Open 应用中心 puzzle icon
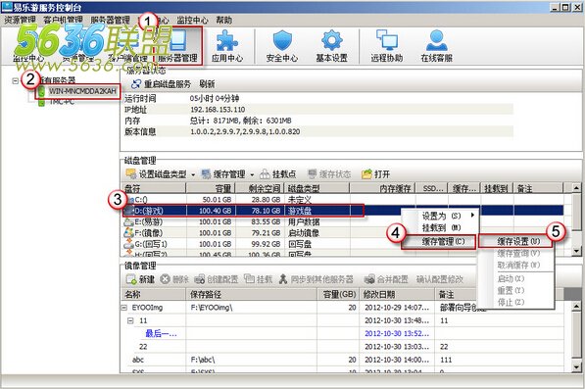The height and width of the screenshot is (389, 585). pyautogui.click(x=227, y=46)
